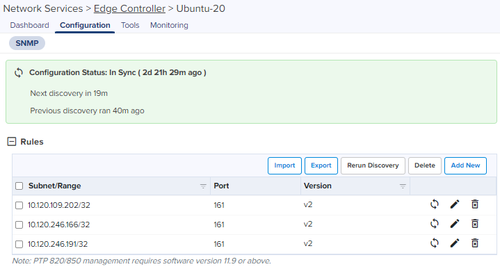The width and height of the screenshot is (500, 269).
Task: Click port 161 in the 10.120.109.202/32 row
Action: point(219,205)
